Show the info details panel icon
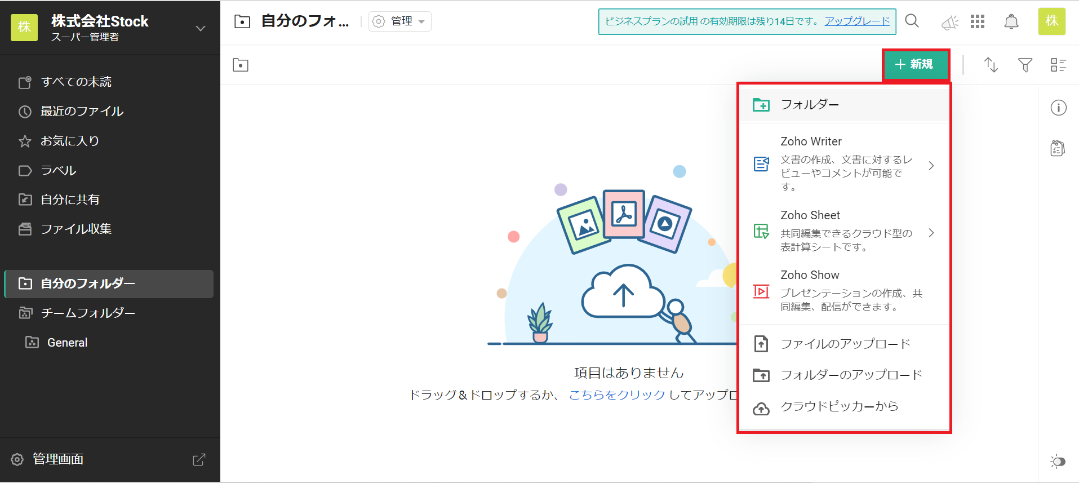This screenshot has height=483, width=1079. point(1058,108)
